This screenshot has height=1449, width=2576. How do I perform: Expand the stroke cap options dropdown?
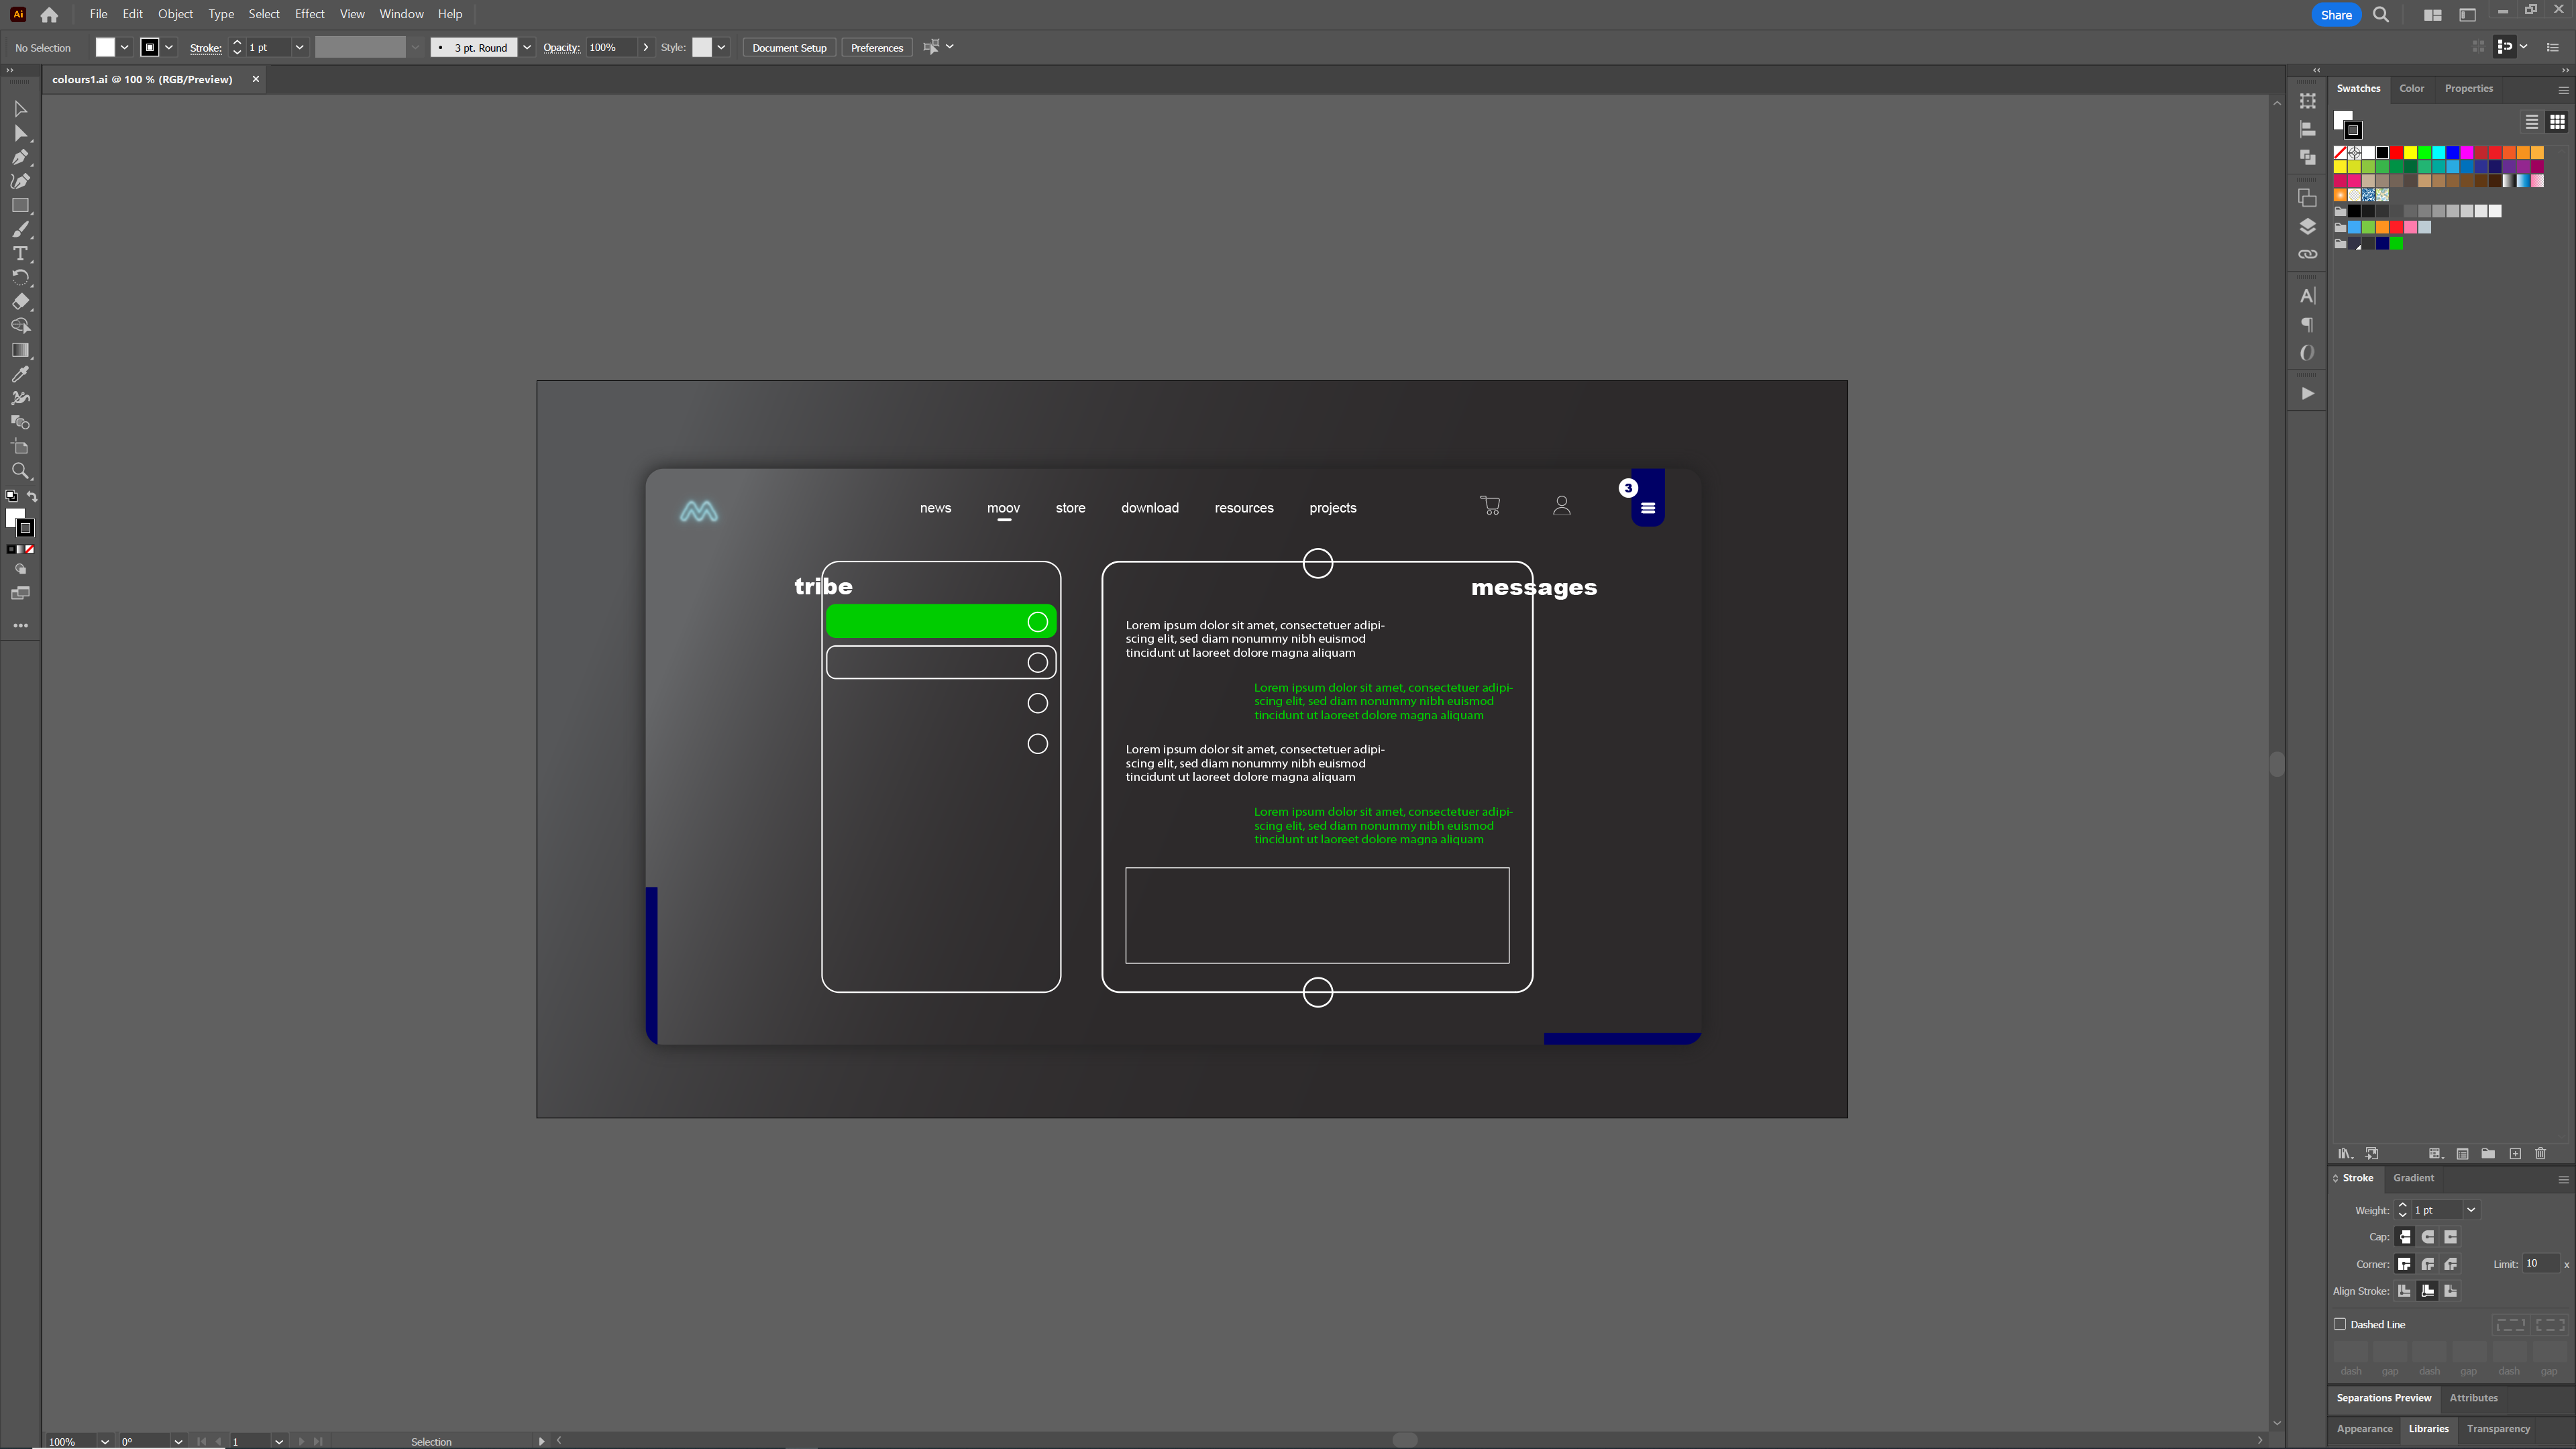525,48
